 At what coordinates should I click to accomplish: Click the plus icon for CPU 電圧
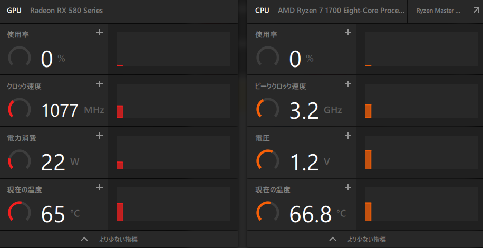(347, 136)
